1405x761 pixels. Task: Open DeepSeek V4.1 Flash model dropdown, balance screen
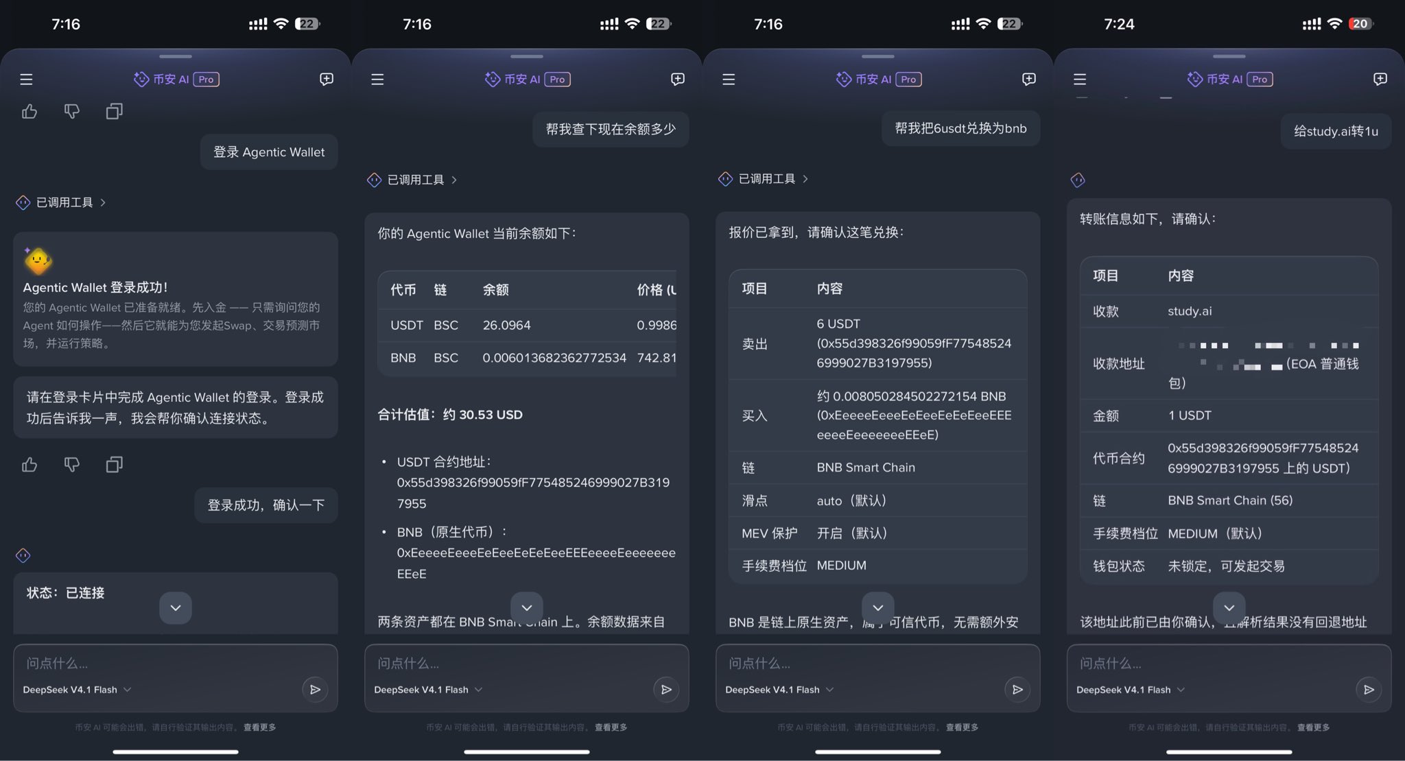(x=428, y=690)
